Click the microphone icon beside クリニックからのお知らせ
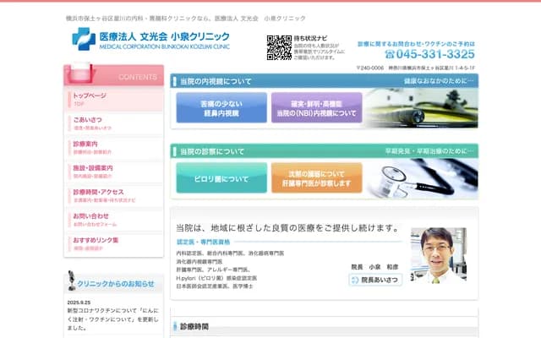This screenshot has height=338, width=541. (x=71, y=281)
